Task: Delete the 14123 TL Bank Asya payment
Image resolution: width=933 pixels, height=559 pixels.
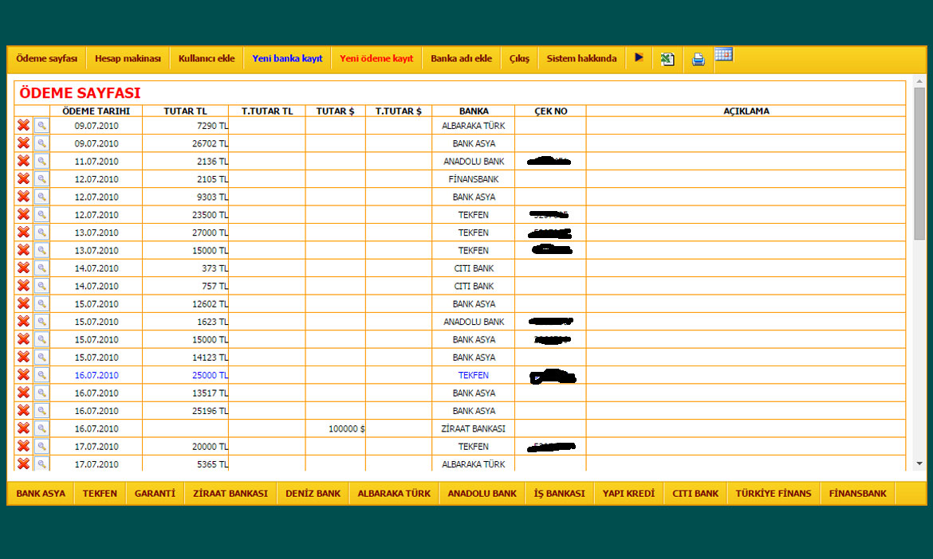Action: click(23, 357)
